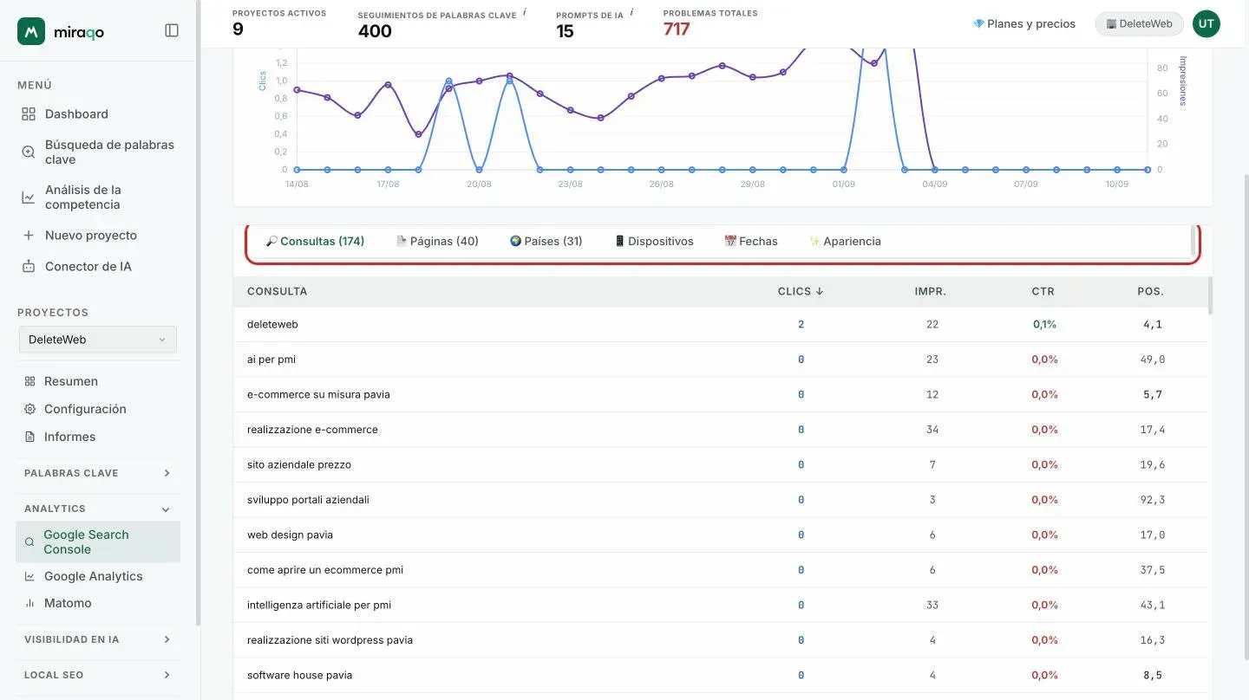Click the 'software house pavia' query

tap(299, 675)
